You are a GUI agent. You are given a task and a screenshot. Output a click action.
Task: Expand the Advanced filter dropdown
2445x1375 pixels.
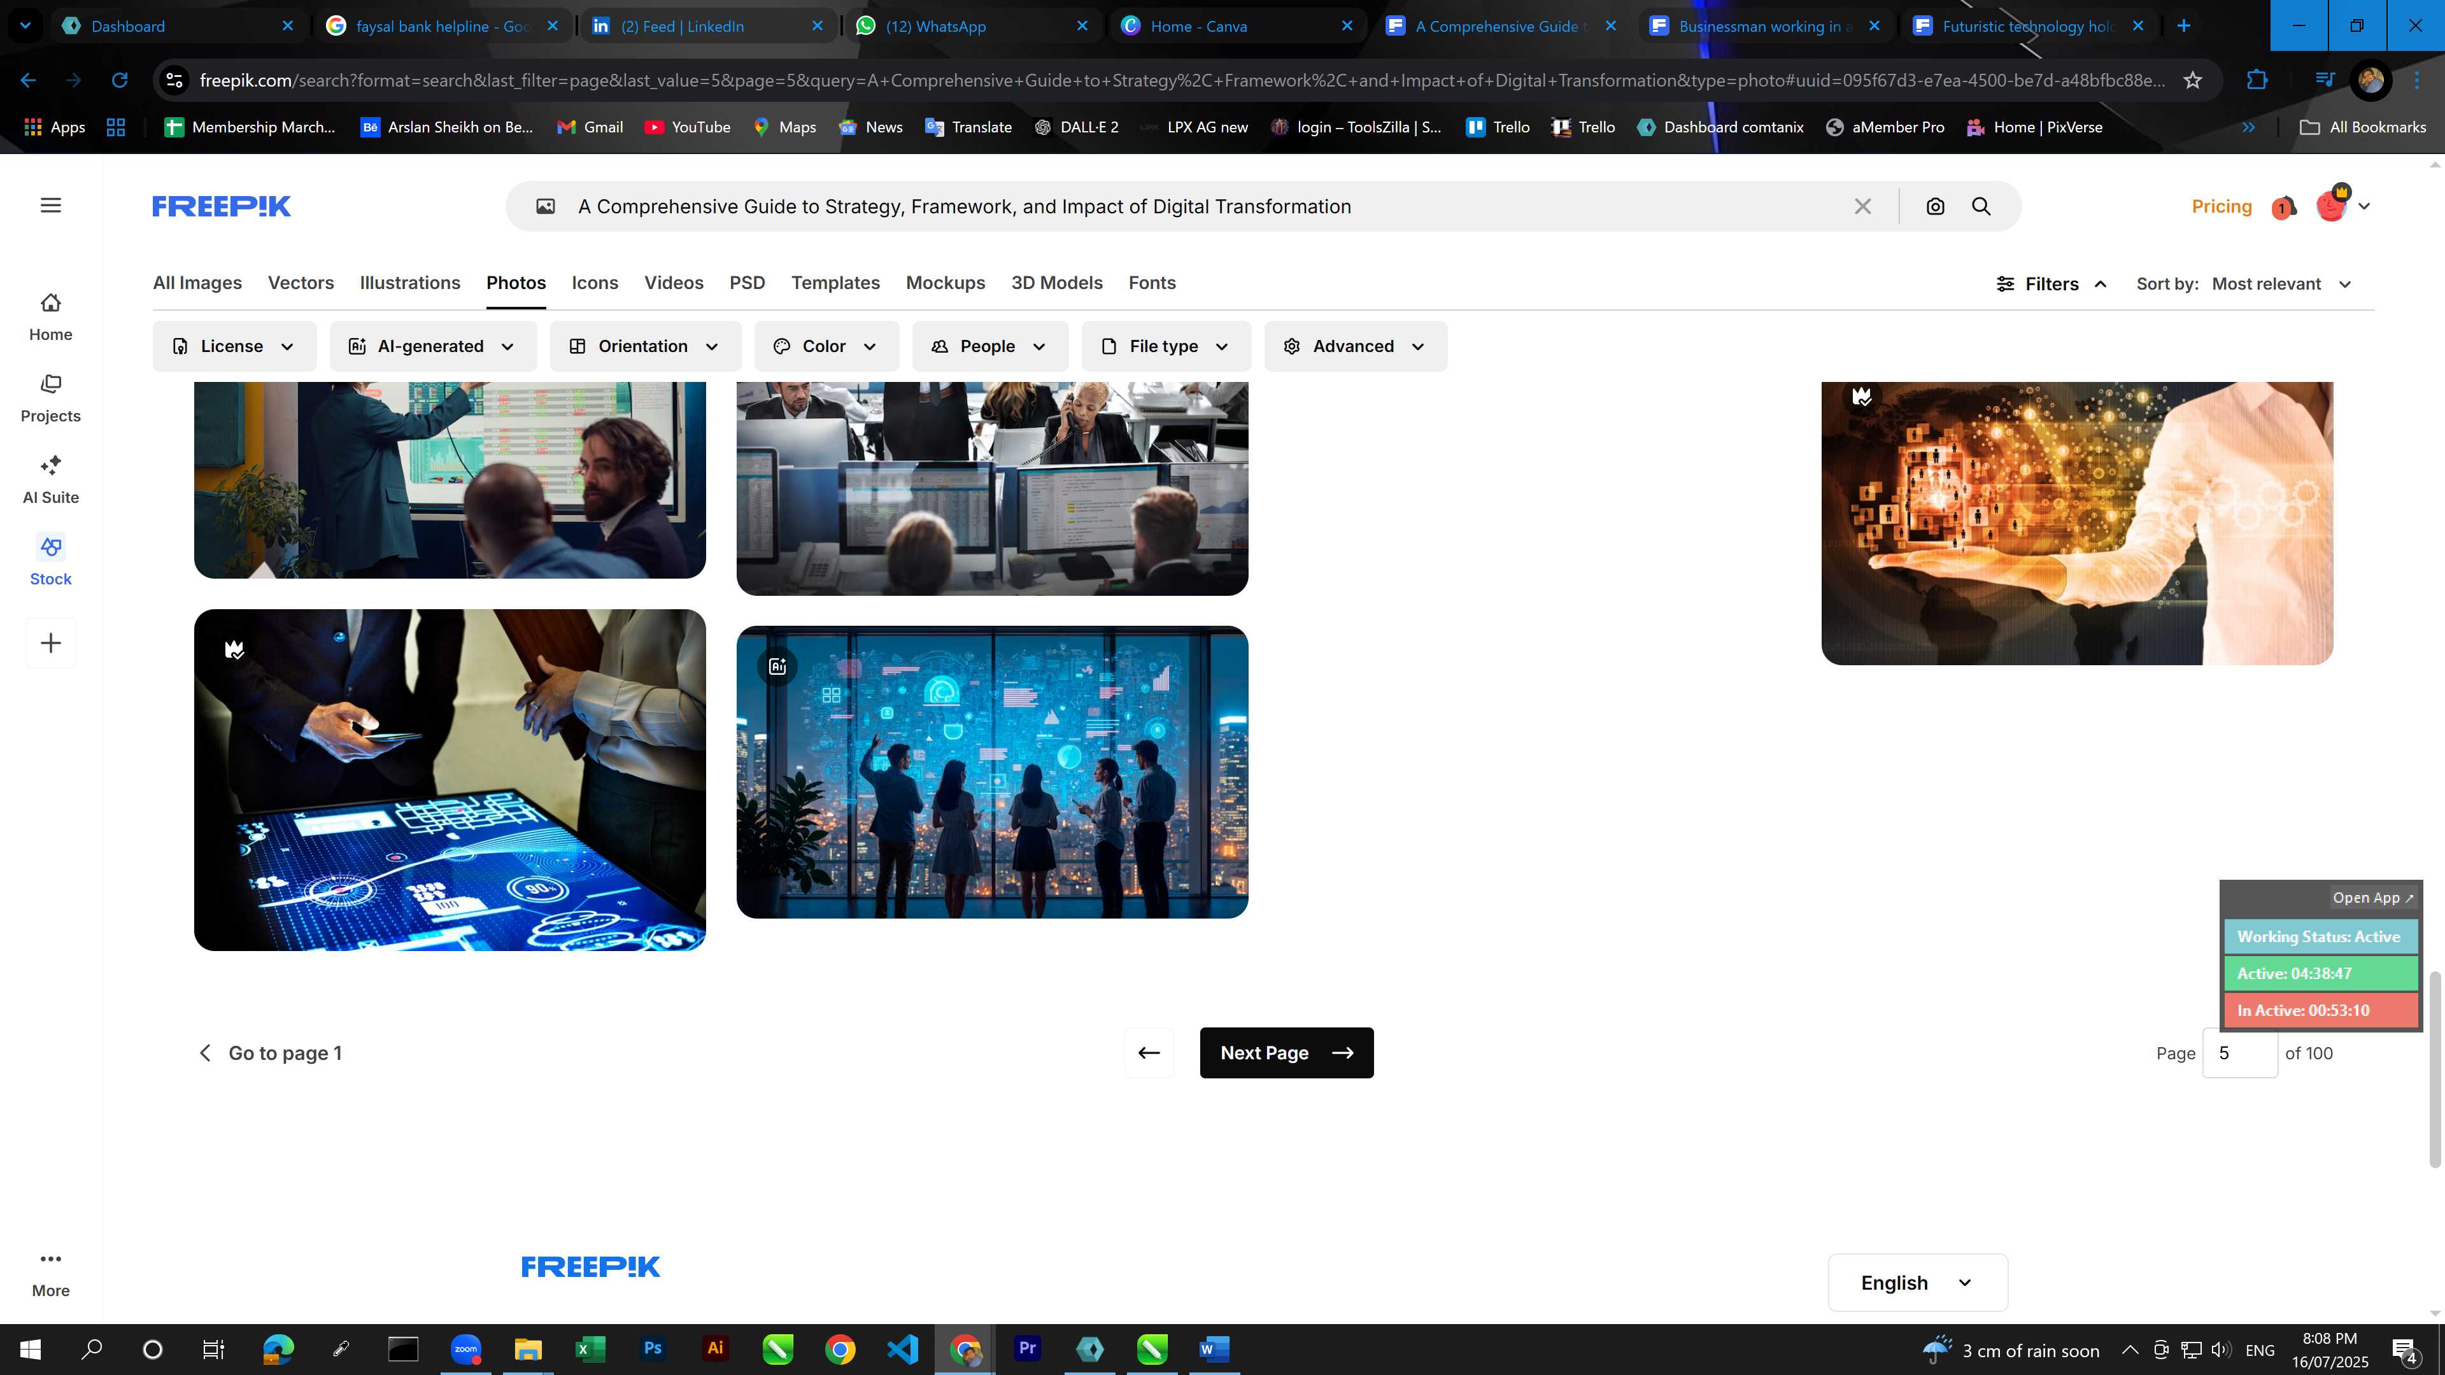1356,346
